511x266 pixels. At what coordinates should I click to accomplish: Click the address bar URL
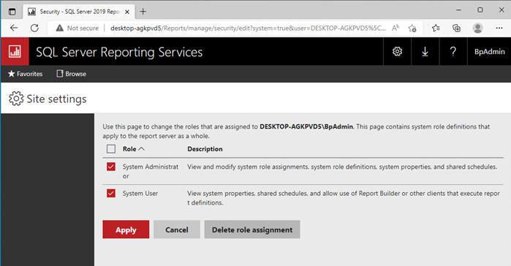coord(248,28)
